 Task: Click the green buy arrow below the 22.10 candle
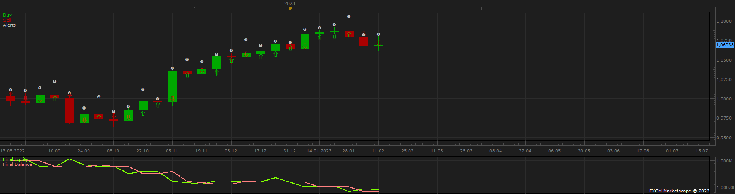tap(143, 113)
